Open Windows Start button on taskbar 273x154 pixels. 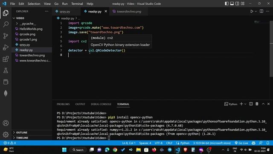[x=64, y=150]
